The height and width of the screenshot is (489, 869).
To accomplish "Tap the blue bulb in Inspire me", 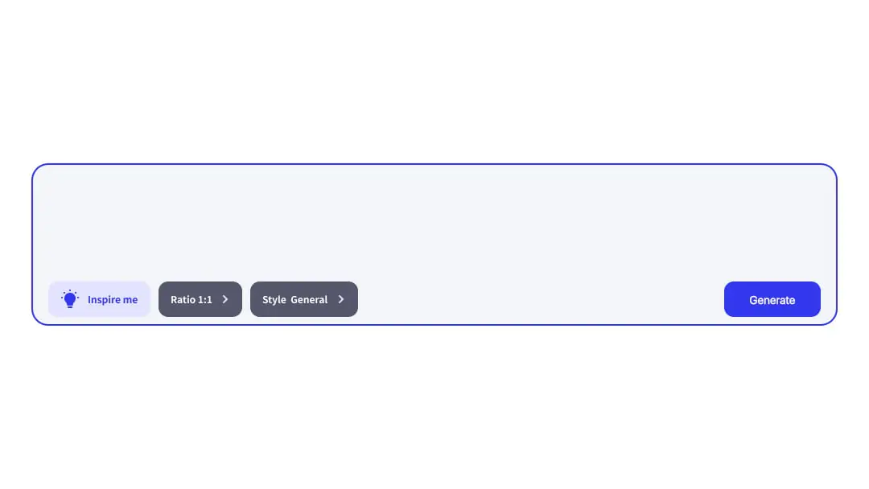I will tap(70, 299).
